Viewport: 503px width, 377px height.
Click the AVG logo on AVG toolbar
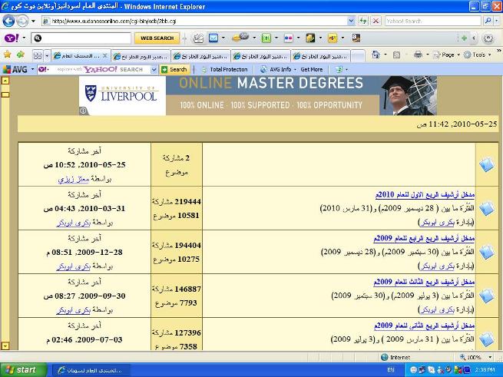point(15,69)
